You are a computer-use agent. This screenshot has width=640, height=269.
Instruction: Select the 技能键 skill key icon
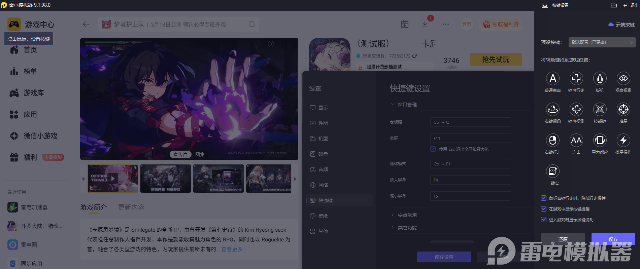click(x=600, y=110)
